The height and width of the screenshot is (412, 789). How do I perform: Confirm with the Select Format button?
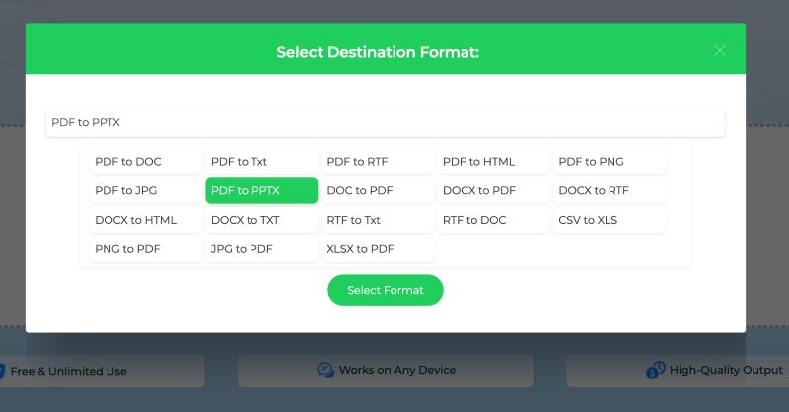pyautogui.click(x=386, y=290)
